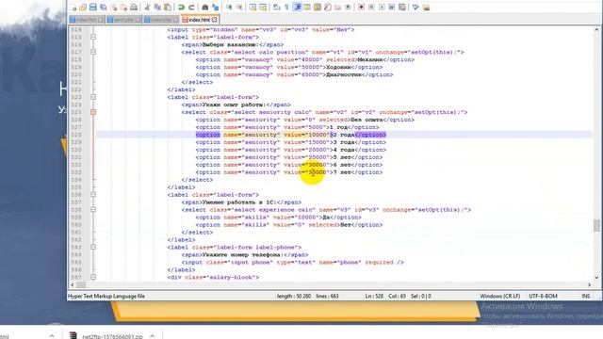This screenshot has height=339, width=603.
Task: Play back the recorded macro
Action: click(382, 8)
